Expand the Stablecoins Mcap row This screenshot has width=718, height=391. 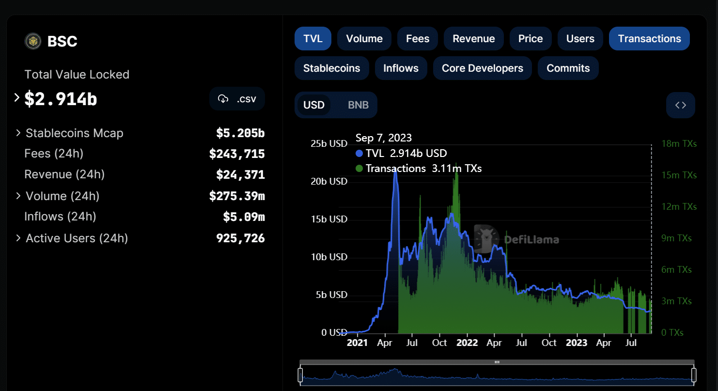[x=18, y=133]
